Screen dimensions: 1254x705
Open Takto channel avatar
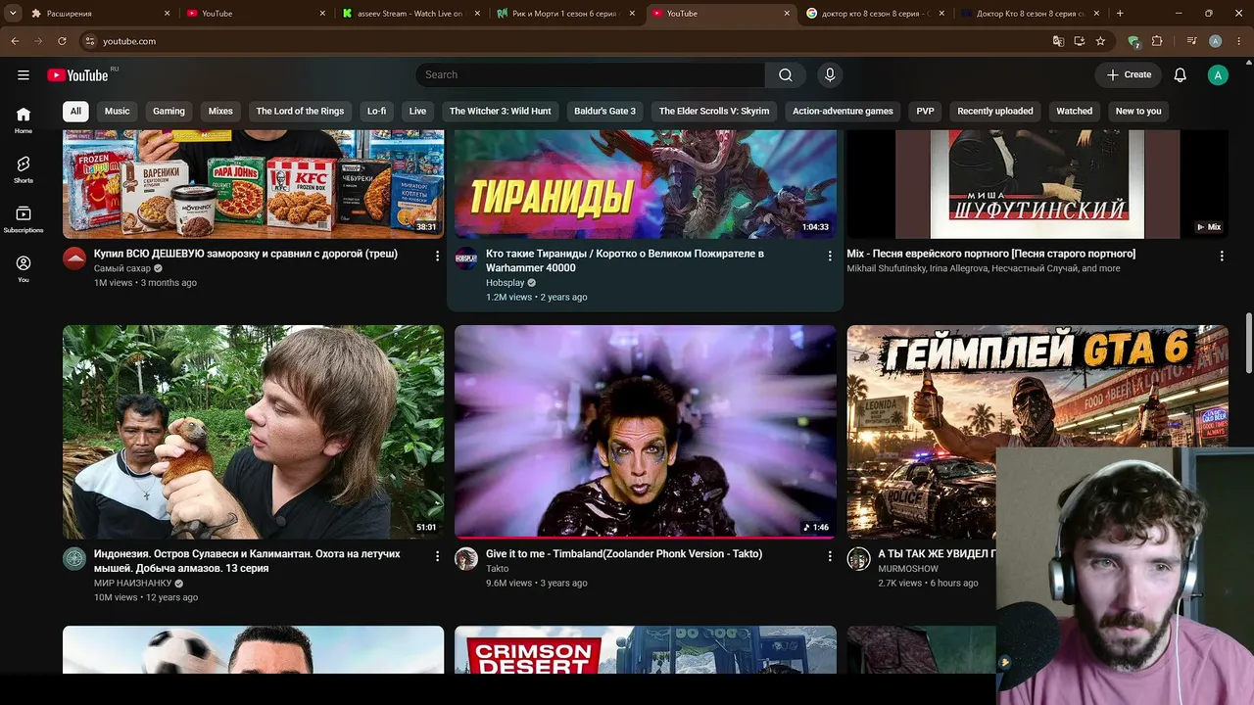pyautogui.click(x=466, y=559)
